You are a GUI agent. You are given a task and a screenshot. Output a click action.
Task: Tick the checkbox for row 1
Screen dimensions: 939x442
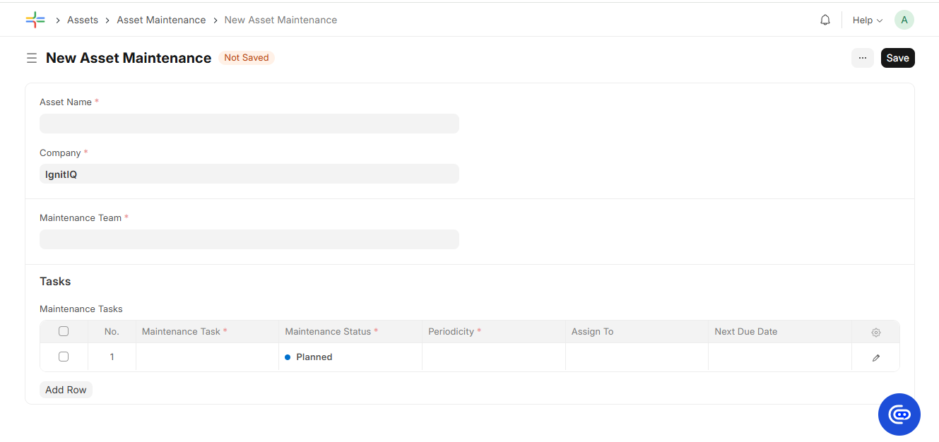point(64,357)
